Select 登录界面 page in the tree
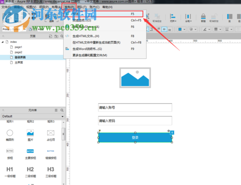This screenshot has width=241, height=185. click(x=20, y=57)
